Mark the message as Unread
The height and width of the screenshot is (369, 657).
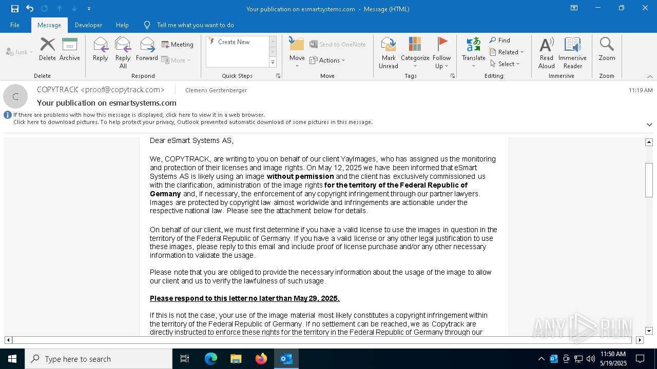click(389, 53)
